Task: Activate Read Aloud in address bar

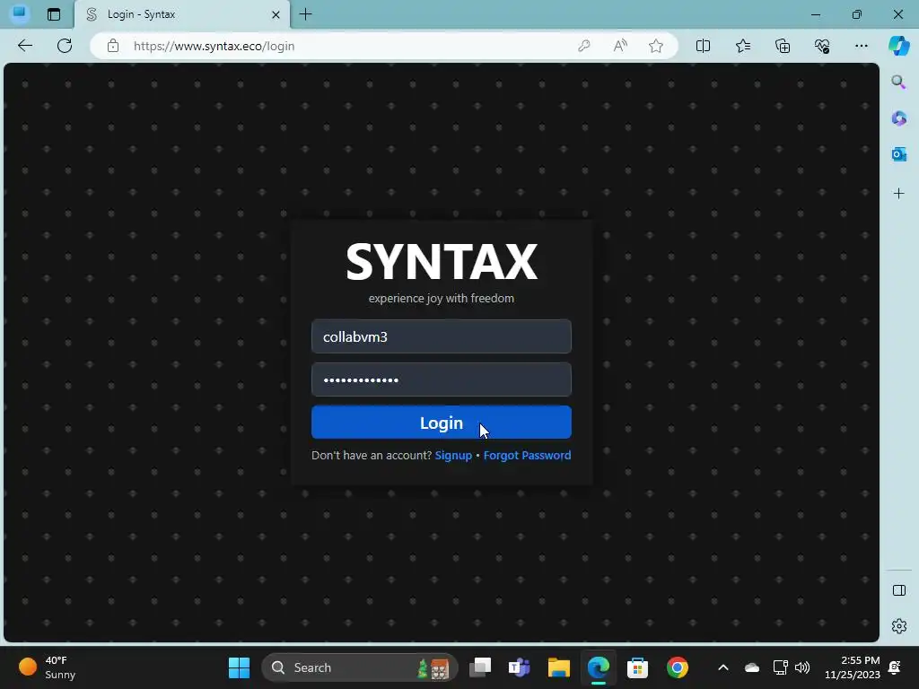Action: click(620, 46)
